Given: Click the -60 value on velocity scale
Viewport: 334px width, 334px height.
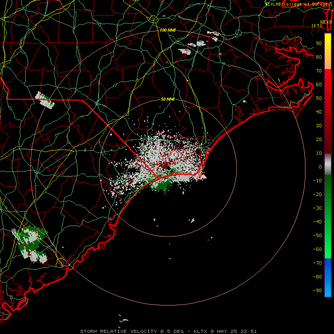Looking at the screenshot, I should (x=317, y=249).
